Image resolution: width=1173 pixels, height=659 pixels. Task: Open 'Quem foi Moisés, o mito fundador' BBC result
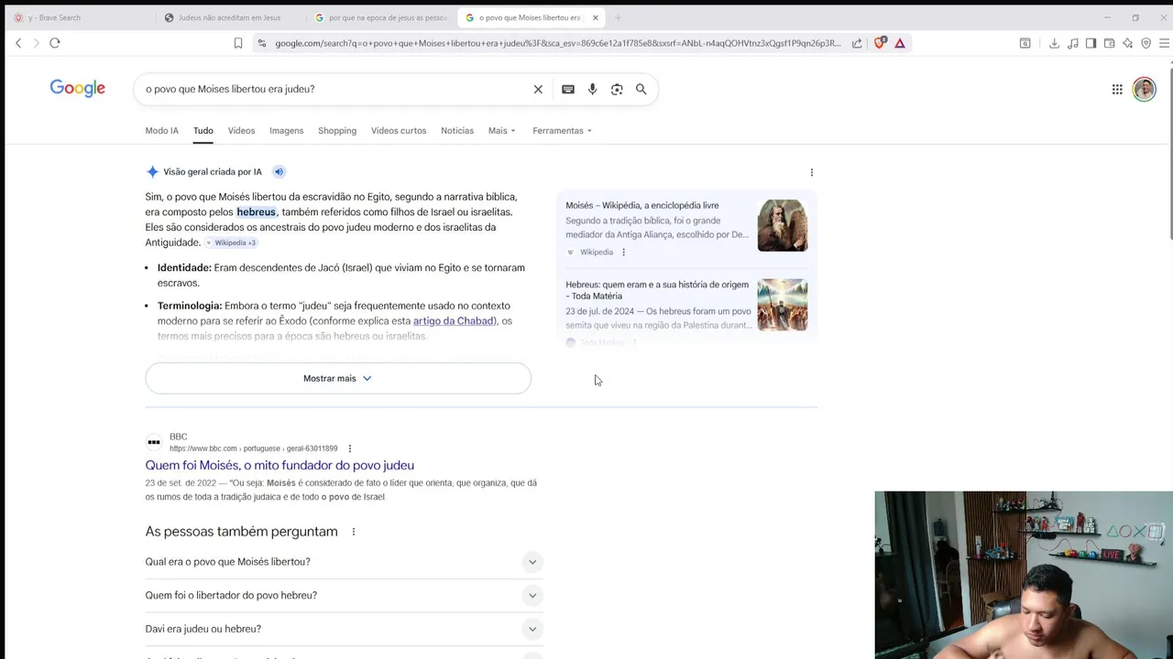click(280, 465)
